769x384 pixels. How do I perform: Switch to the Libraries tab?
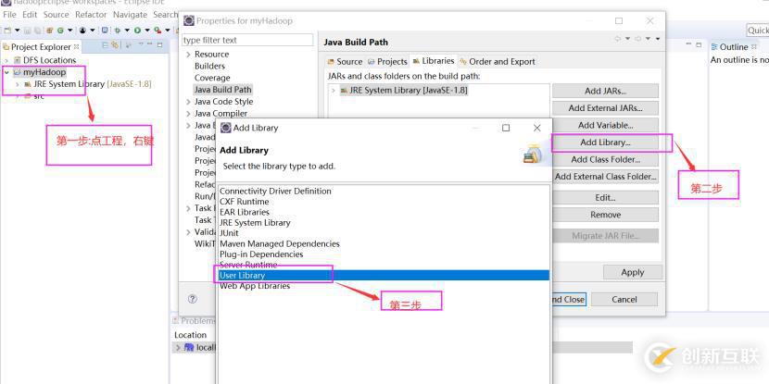(x=434, y=61)
